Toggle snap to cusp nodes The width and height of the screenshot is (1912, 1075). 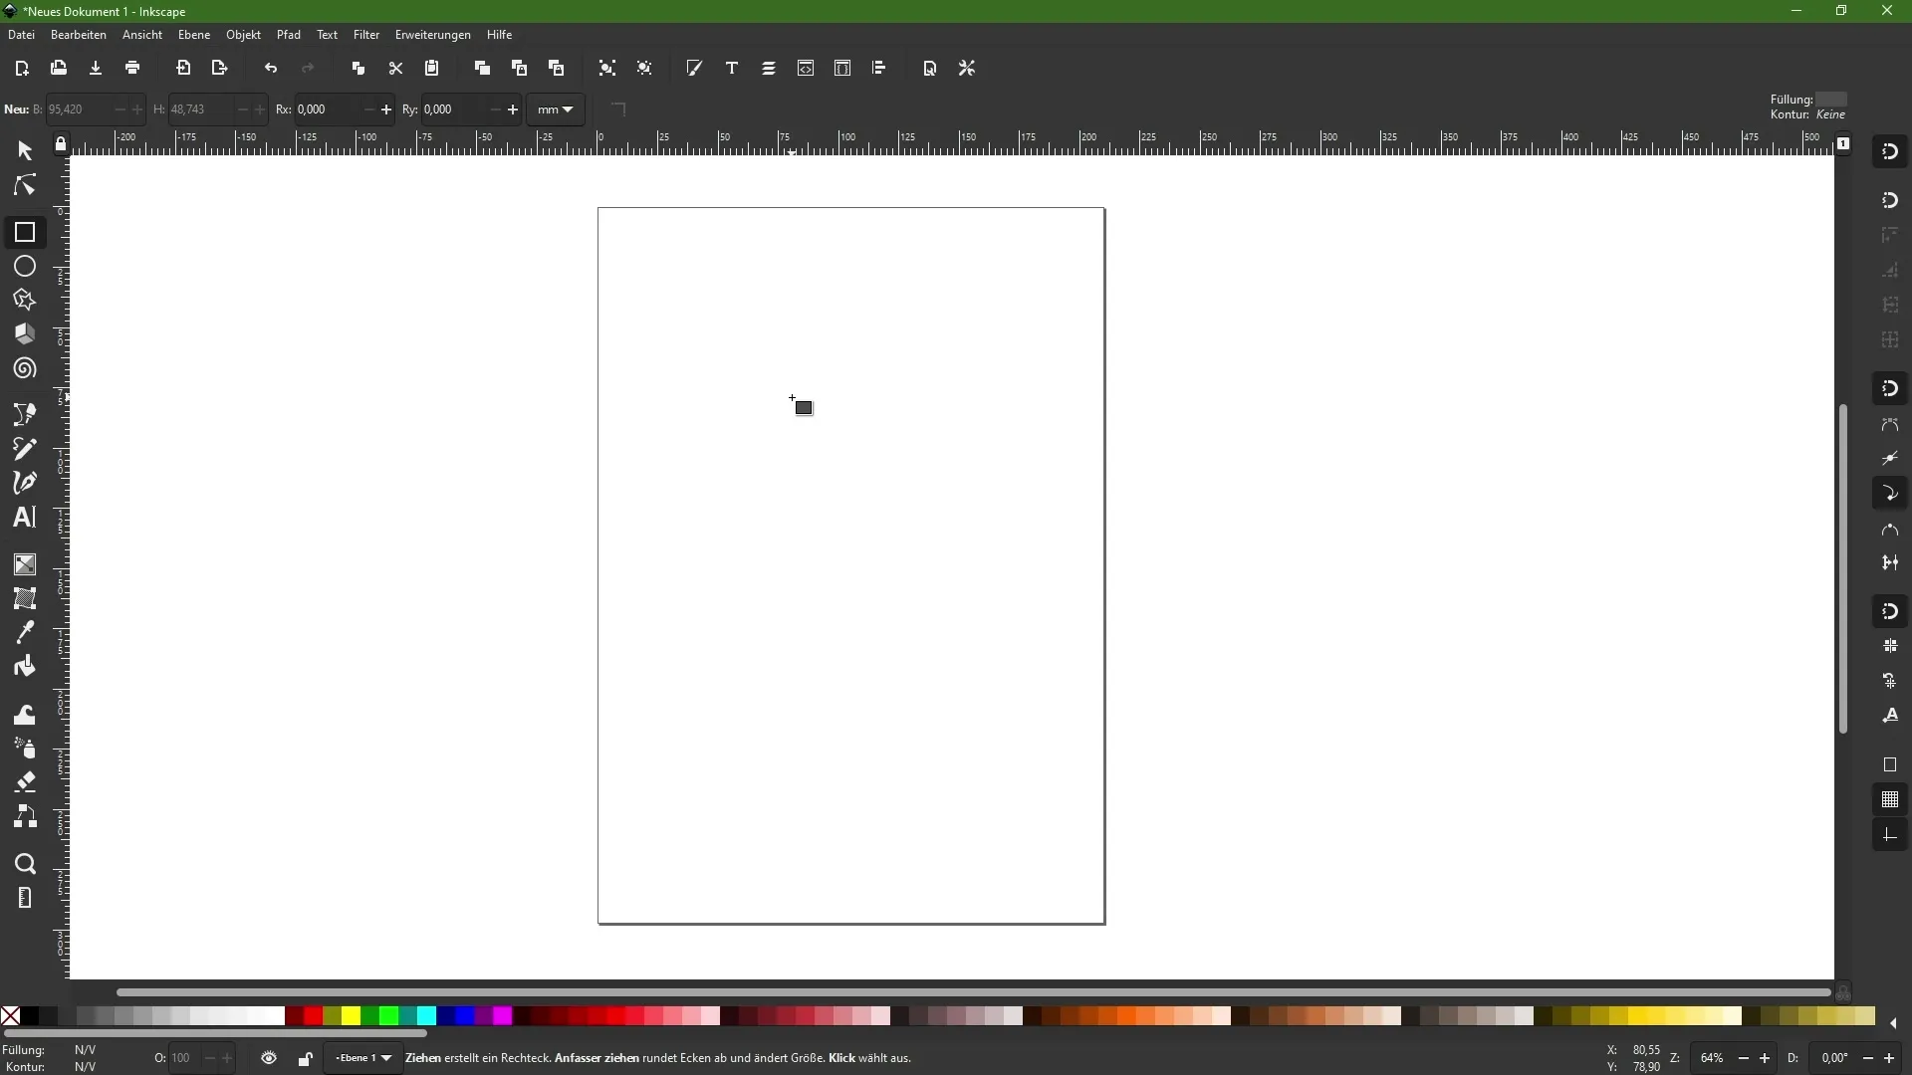pos(1890,494)
